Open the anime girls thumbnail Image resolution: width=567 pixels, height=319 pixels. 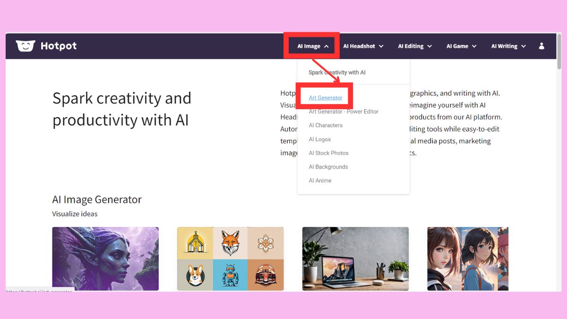click(x=468, y=259)
